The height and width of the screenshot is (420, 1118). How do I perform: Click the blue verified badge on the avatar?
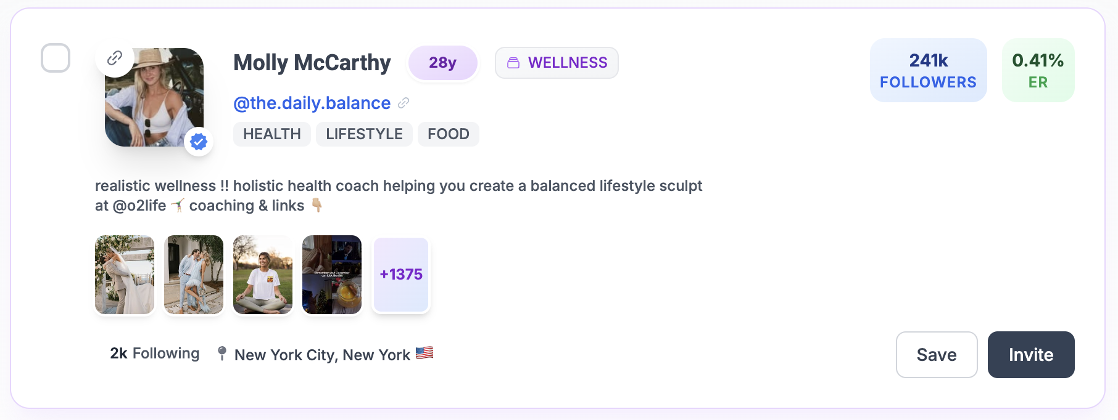coord(199,142)
